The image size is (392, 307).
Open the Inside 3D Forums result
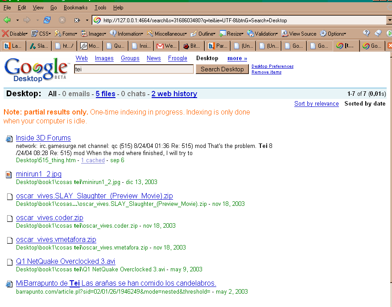43,138
